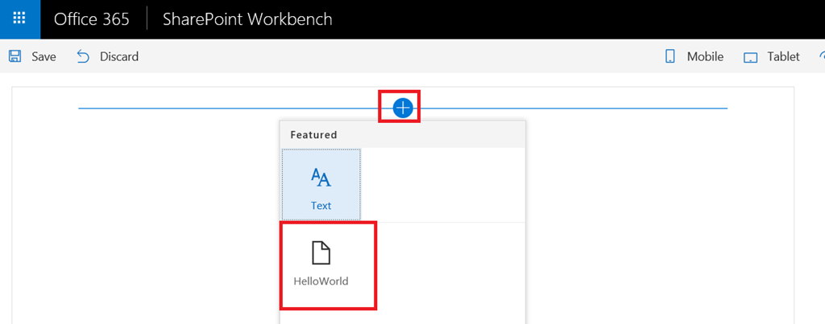
Task: Choose the Text web part AA icon
Action: (321, 178)
